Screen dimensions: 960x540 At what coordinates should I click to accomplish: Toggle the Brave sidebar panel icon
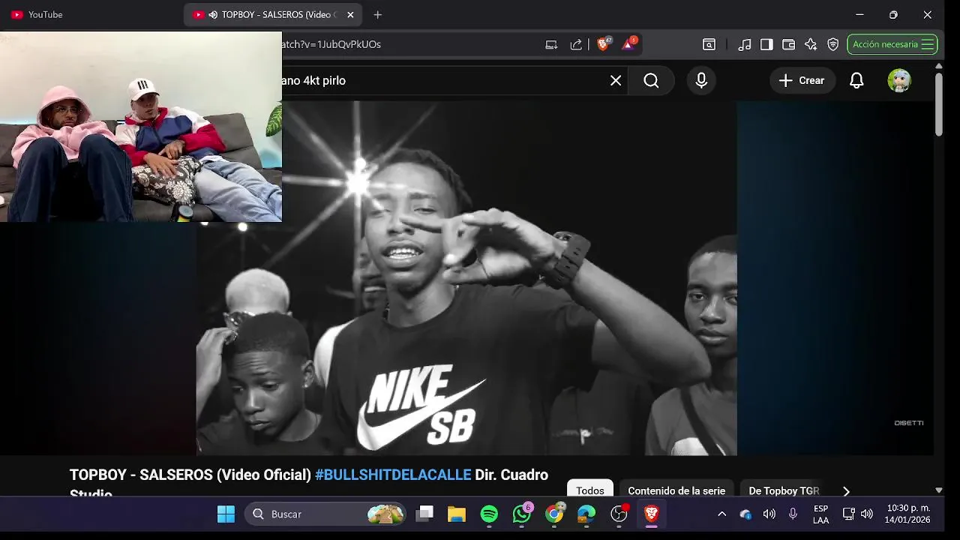(766, 44)
